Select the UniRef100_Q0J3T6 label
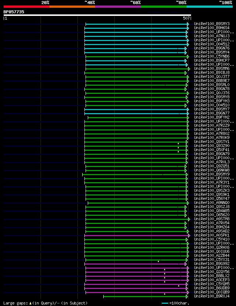 (x=212, y=93)
